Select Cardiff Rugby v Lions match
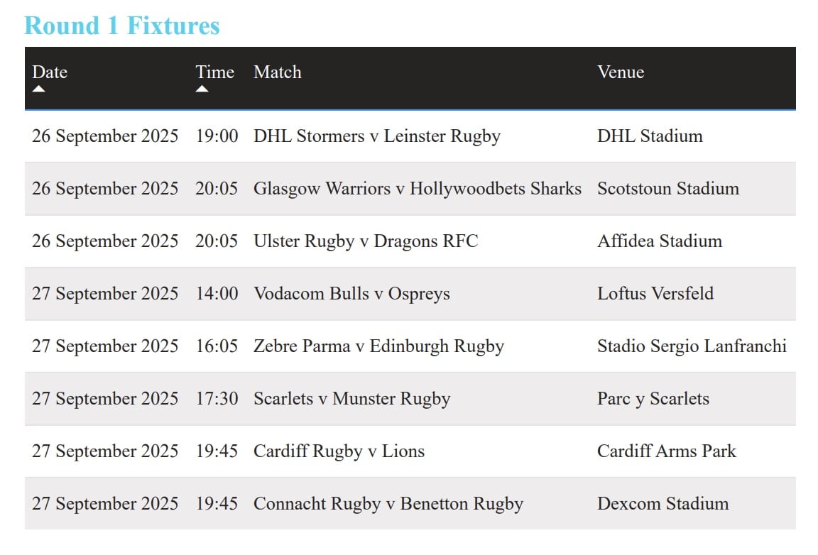818x555 pixels. point(339,451)
